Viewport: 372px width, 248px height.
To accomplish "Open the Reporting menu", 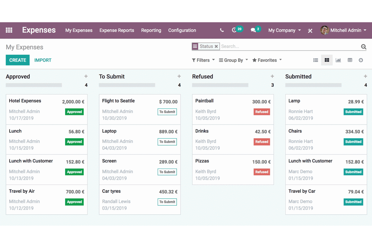I will tap(151, 30).
